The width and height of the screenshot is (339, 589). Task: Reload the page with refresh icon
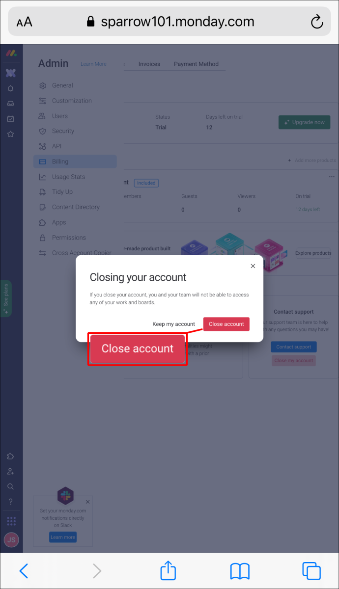pyautogui.click(x=317, y=22)
